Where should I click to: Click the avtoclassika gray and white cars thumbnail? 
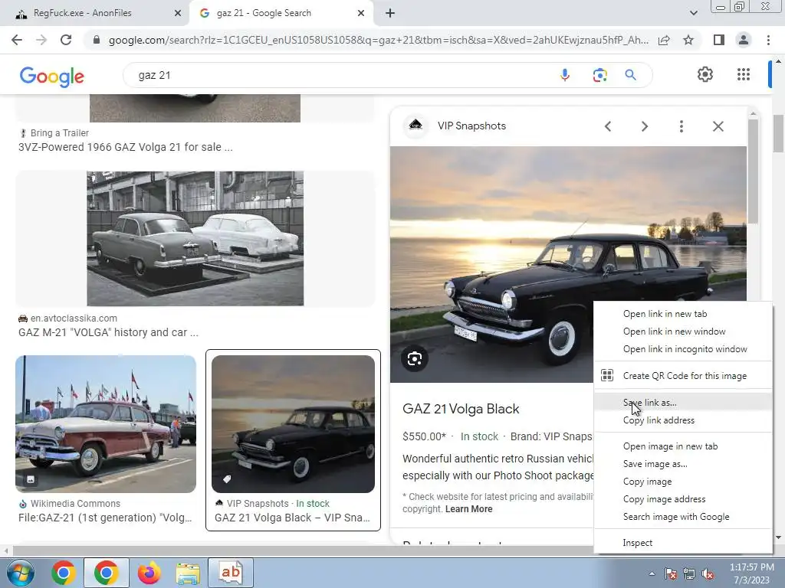[195, 239]
